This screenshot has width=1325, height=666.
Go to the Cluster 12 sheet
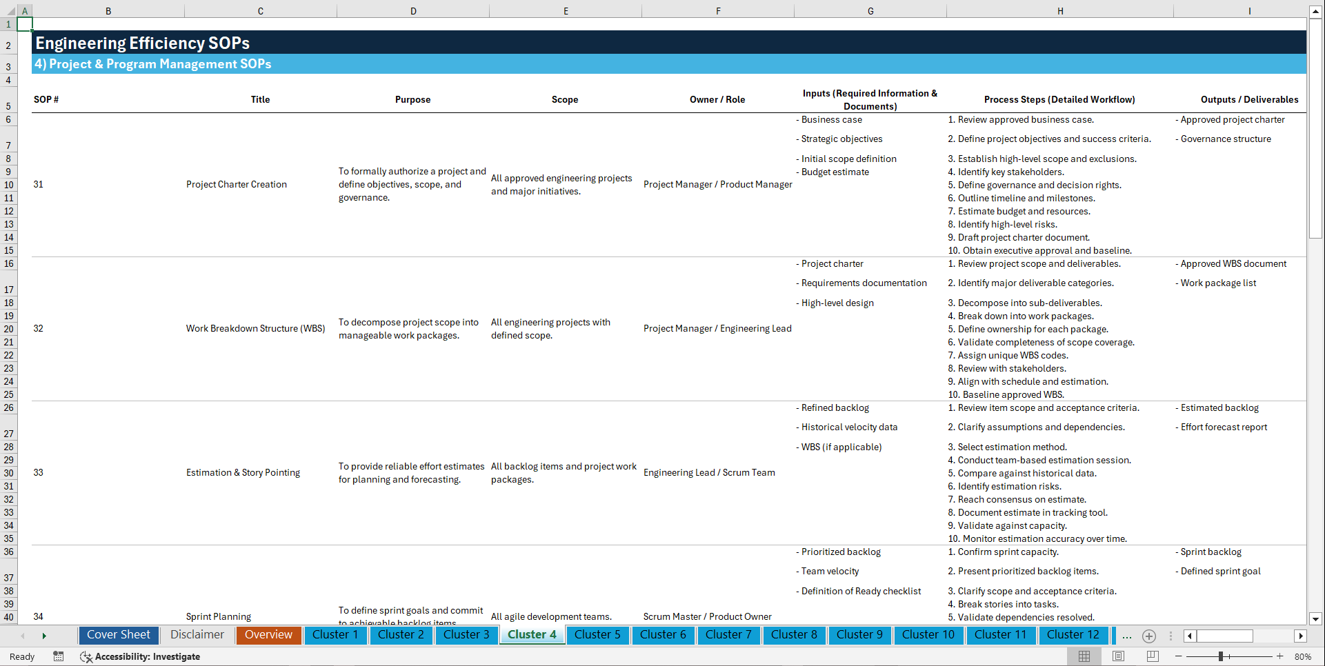1073,635
